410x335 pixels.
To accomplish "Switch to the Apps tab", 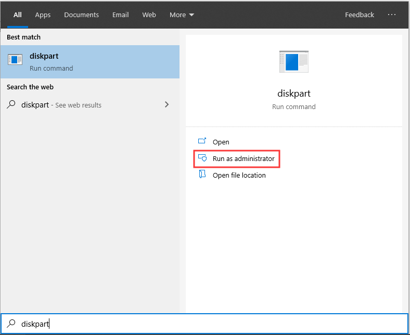I will [43, 15].
